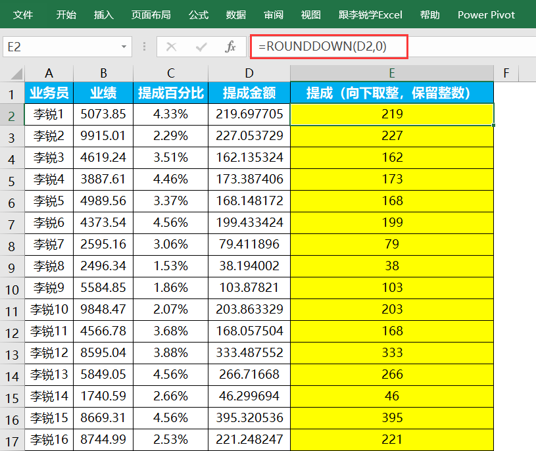This screenshot has height=451, width=536.
Task: Select the cell showing 3.51%
Action: [170, 158]
